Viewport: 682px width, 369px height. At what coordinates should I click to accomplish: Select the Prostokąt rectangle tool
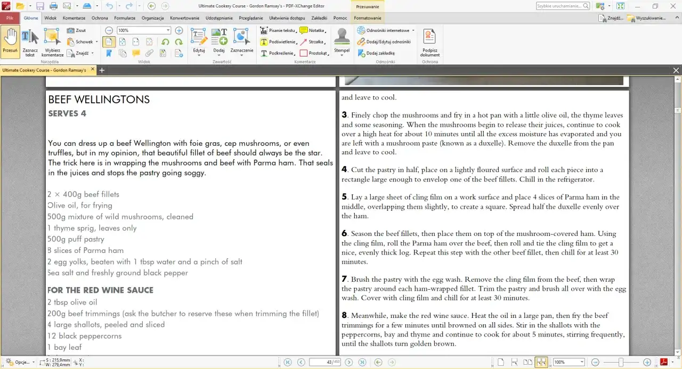[313, 53]
